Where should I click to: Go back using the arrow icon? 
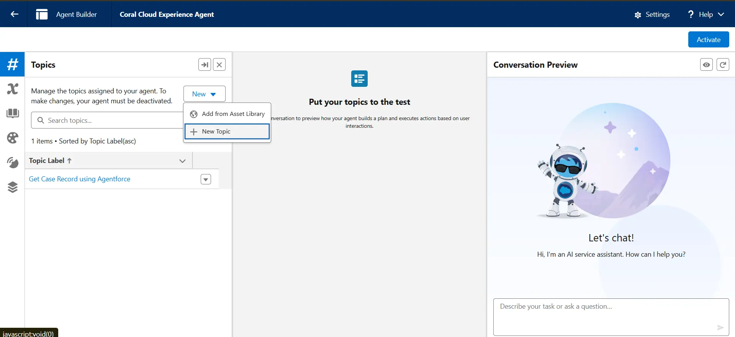(x=14, y=14)
